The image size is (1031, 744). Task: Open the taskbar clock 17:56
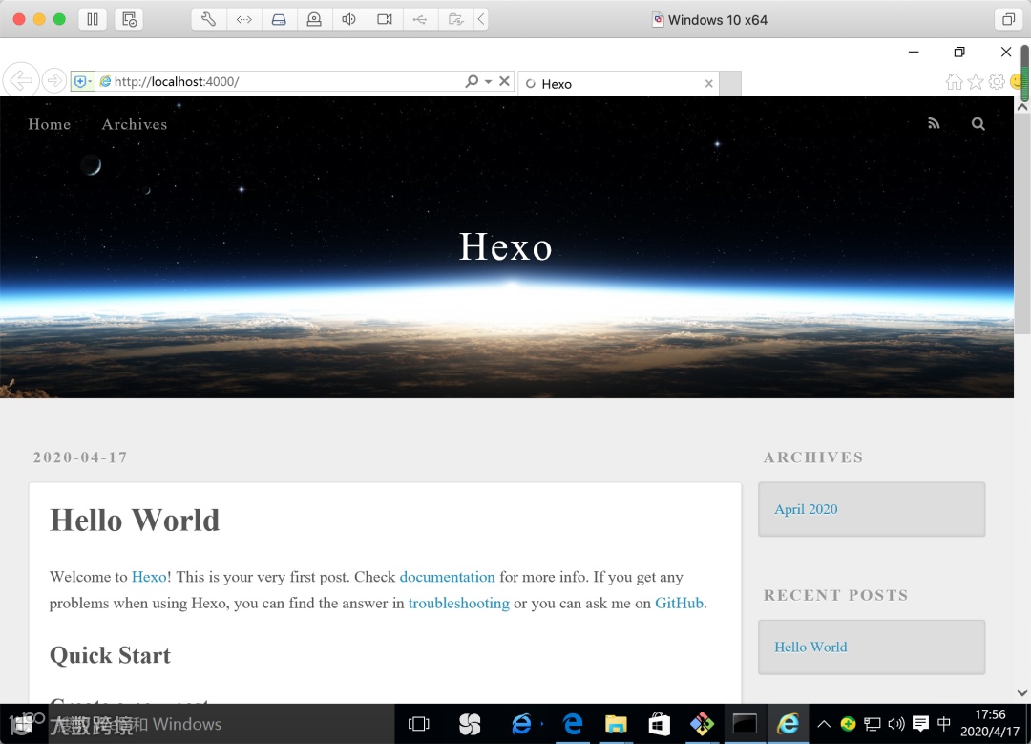[990, 723]
